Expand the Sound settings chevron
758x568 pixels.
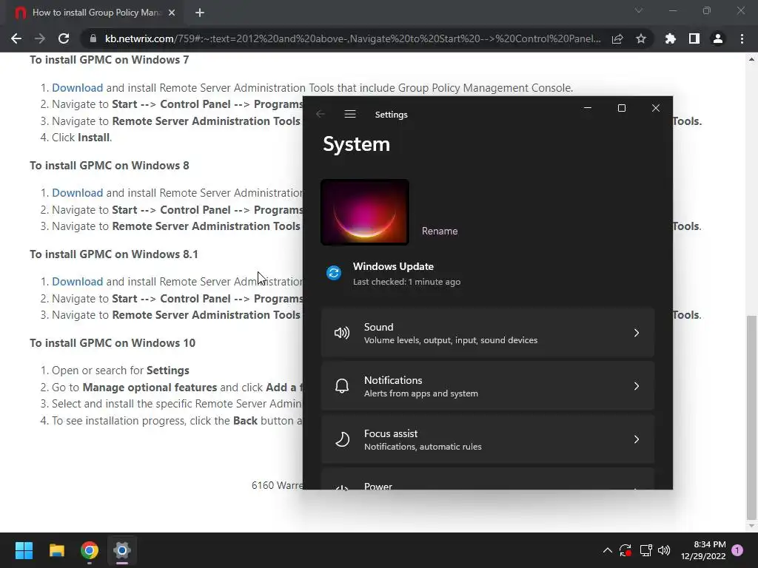click(636, 333)
